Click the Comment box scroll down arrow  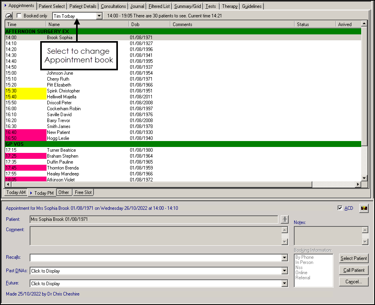[x=285, y=242]
